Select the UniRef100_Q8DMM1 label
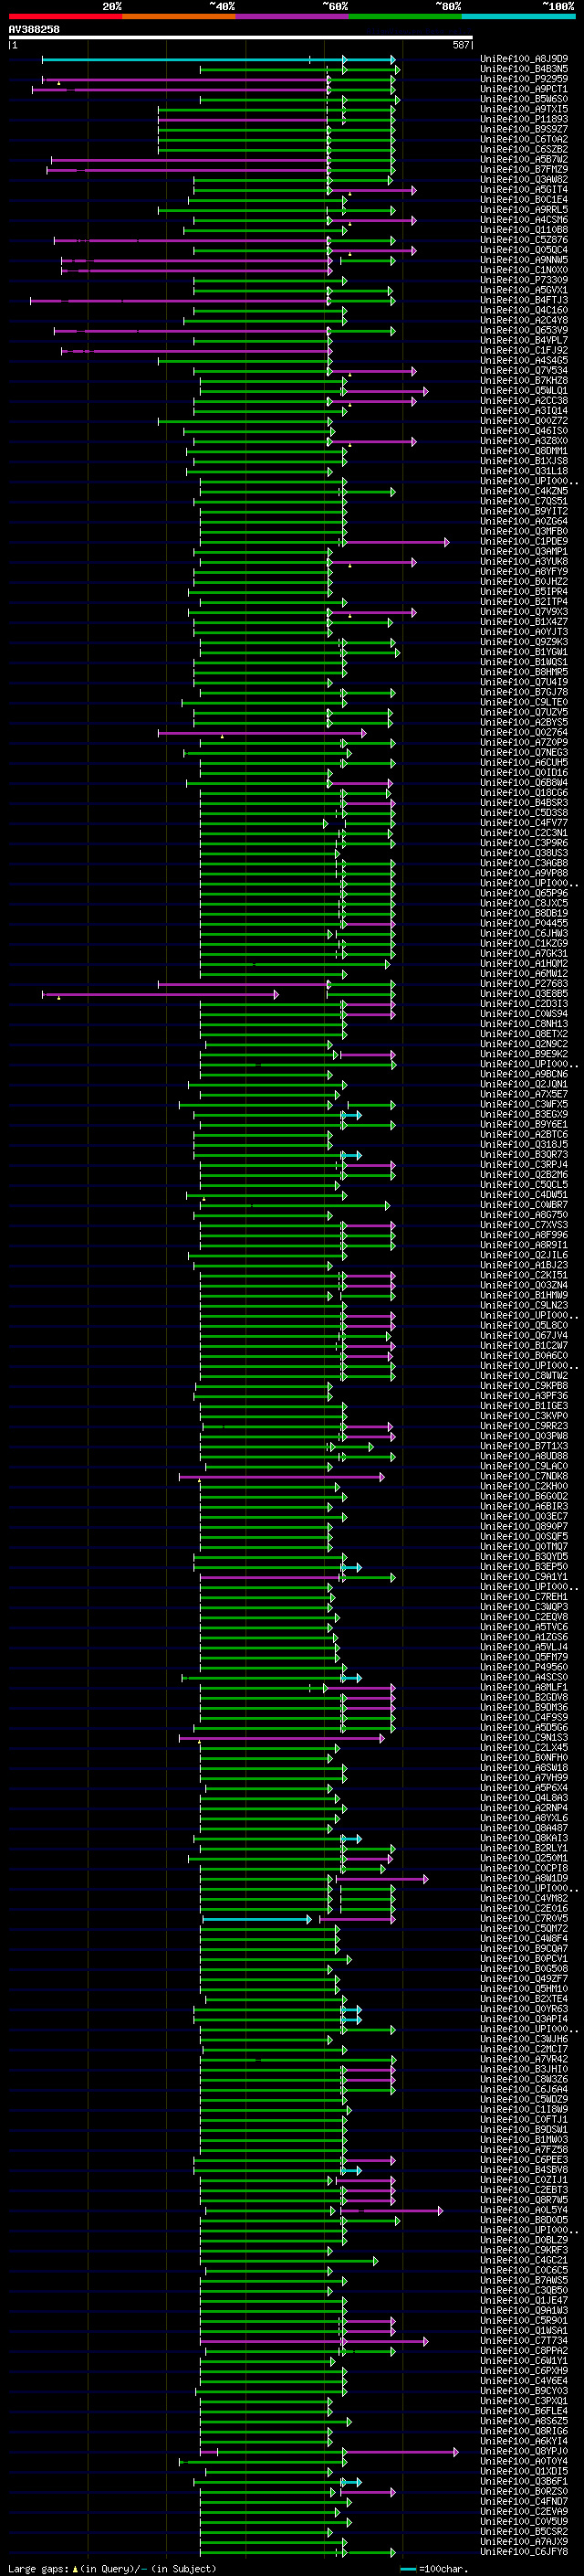This screenshot has height=2576, width=584. pyautogui.click(x=524, y=451)
